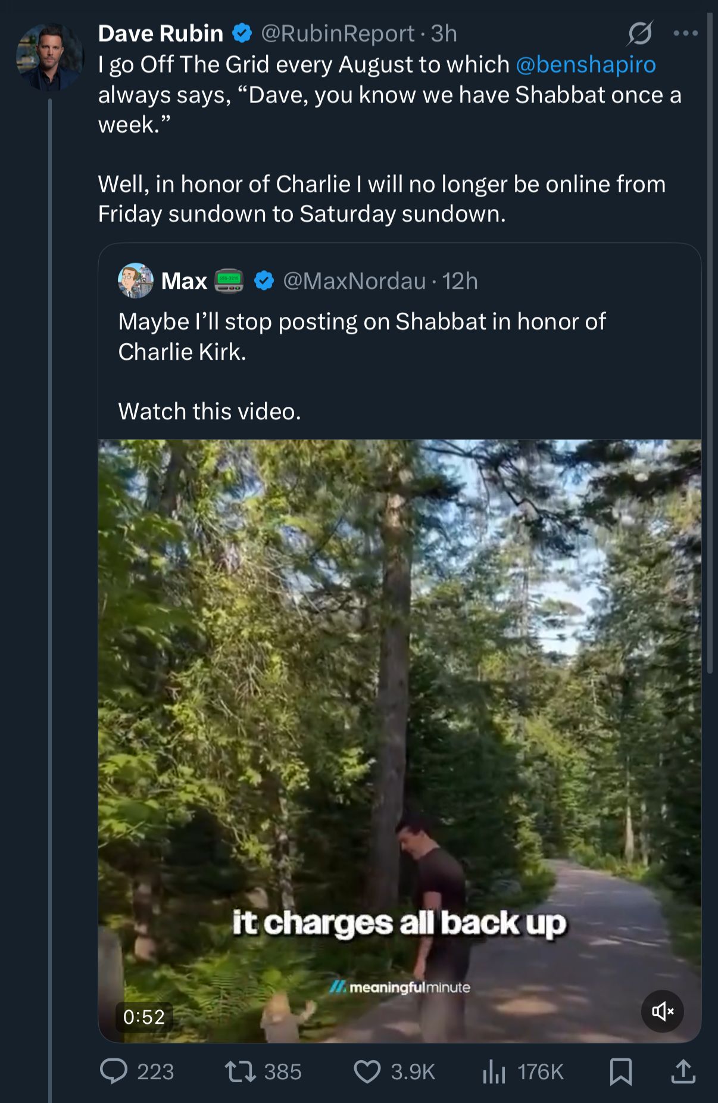Click the 0:52 video duration badge
Viewport: 718px width, 1103px height.
(x=144, y=1017)
